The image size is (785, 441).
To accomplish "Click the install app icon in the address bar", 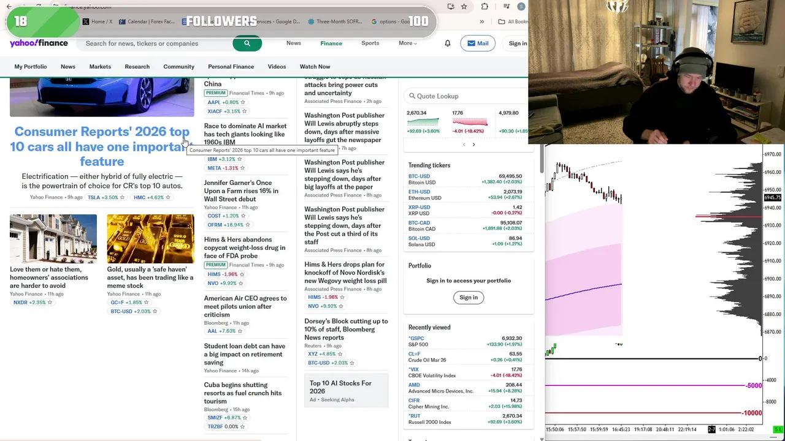I will [451, 7].
